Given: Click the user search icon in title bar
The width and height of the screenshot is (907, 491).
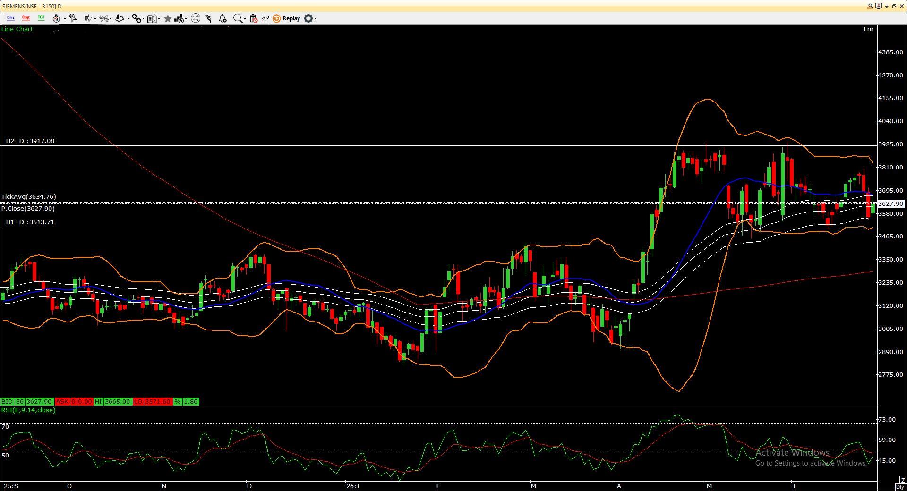Looking at the screenshot, I should (x=870, y=6).
